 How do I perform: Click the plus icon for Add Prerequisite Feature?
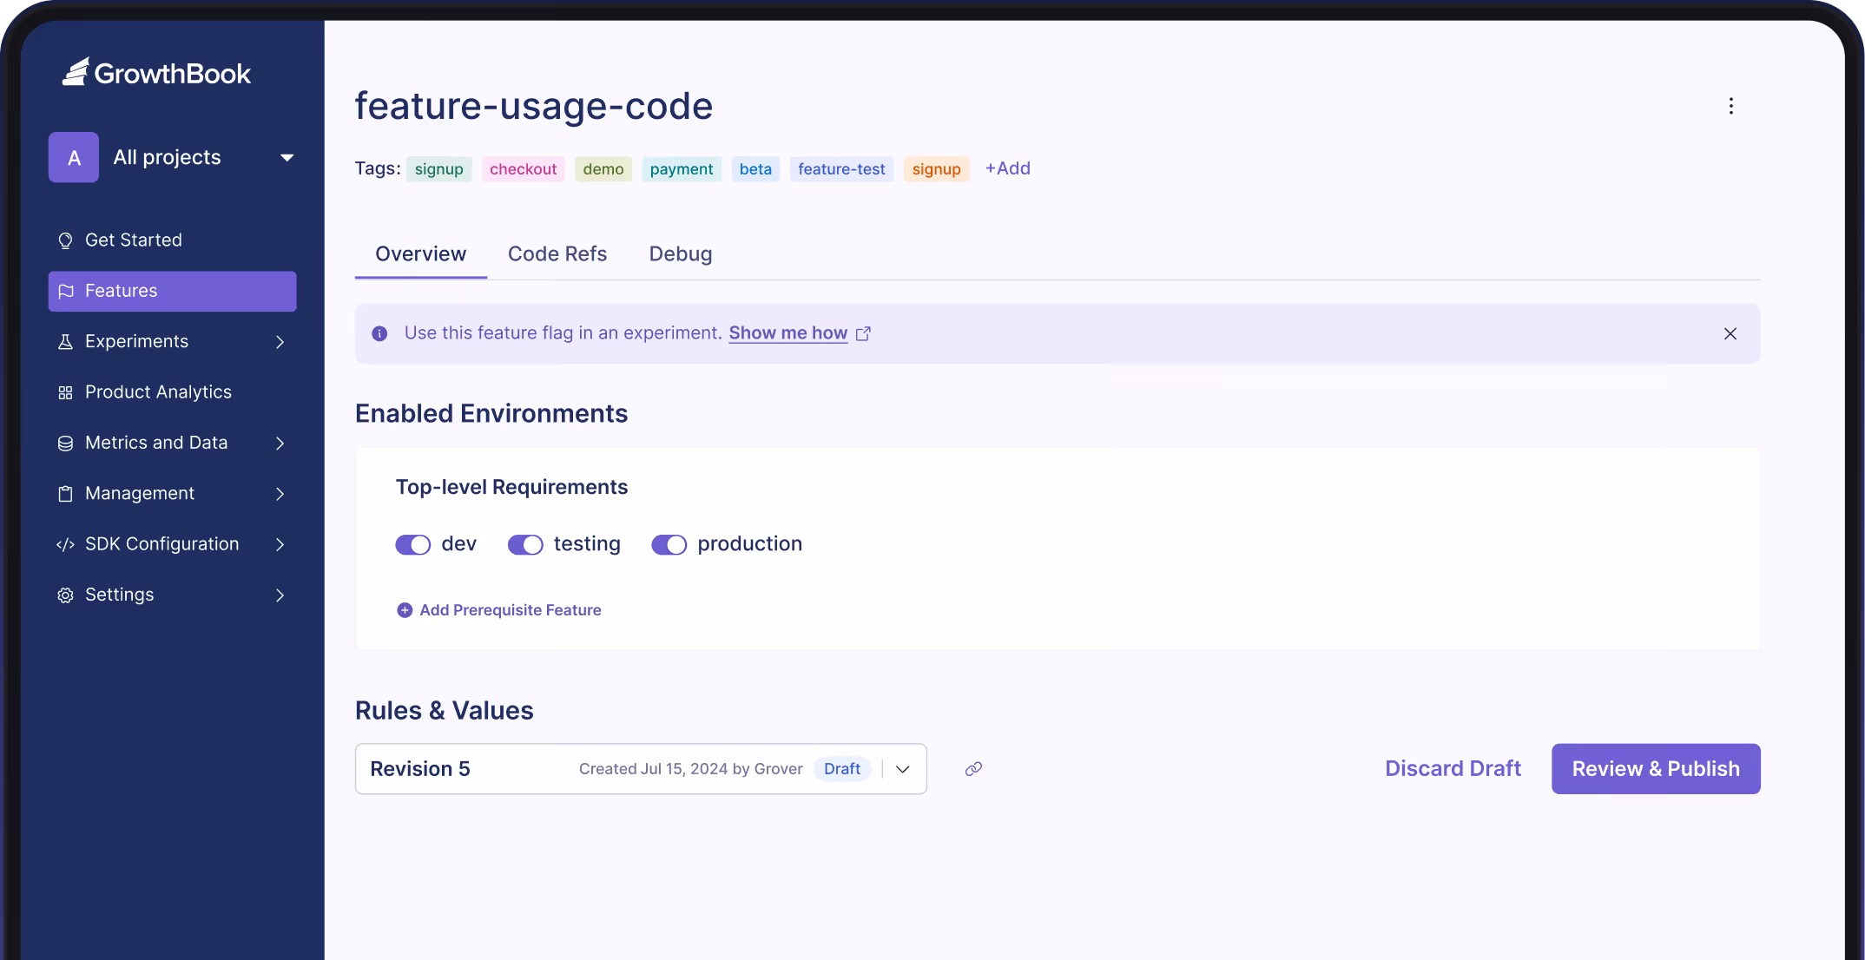(405, 610)
